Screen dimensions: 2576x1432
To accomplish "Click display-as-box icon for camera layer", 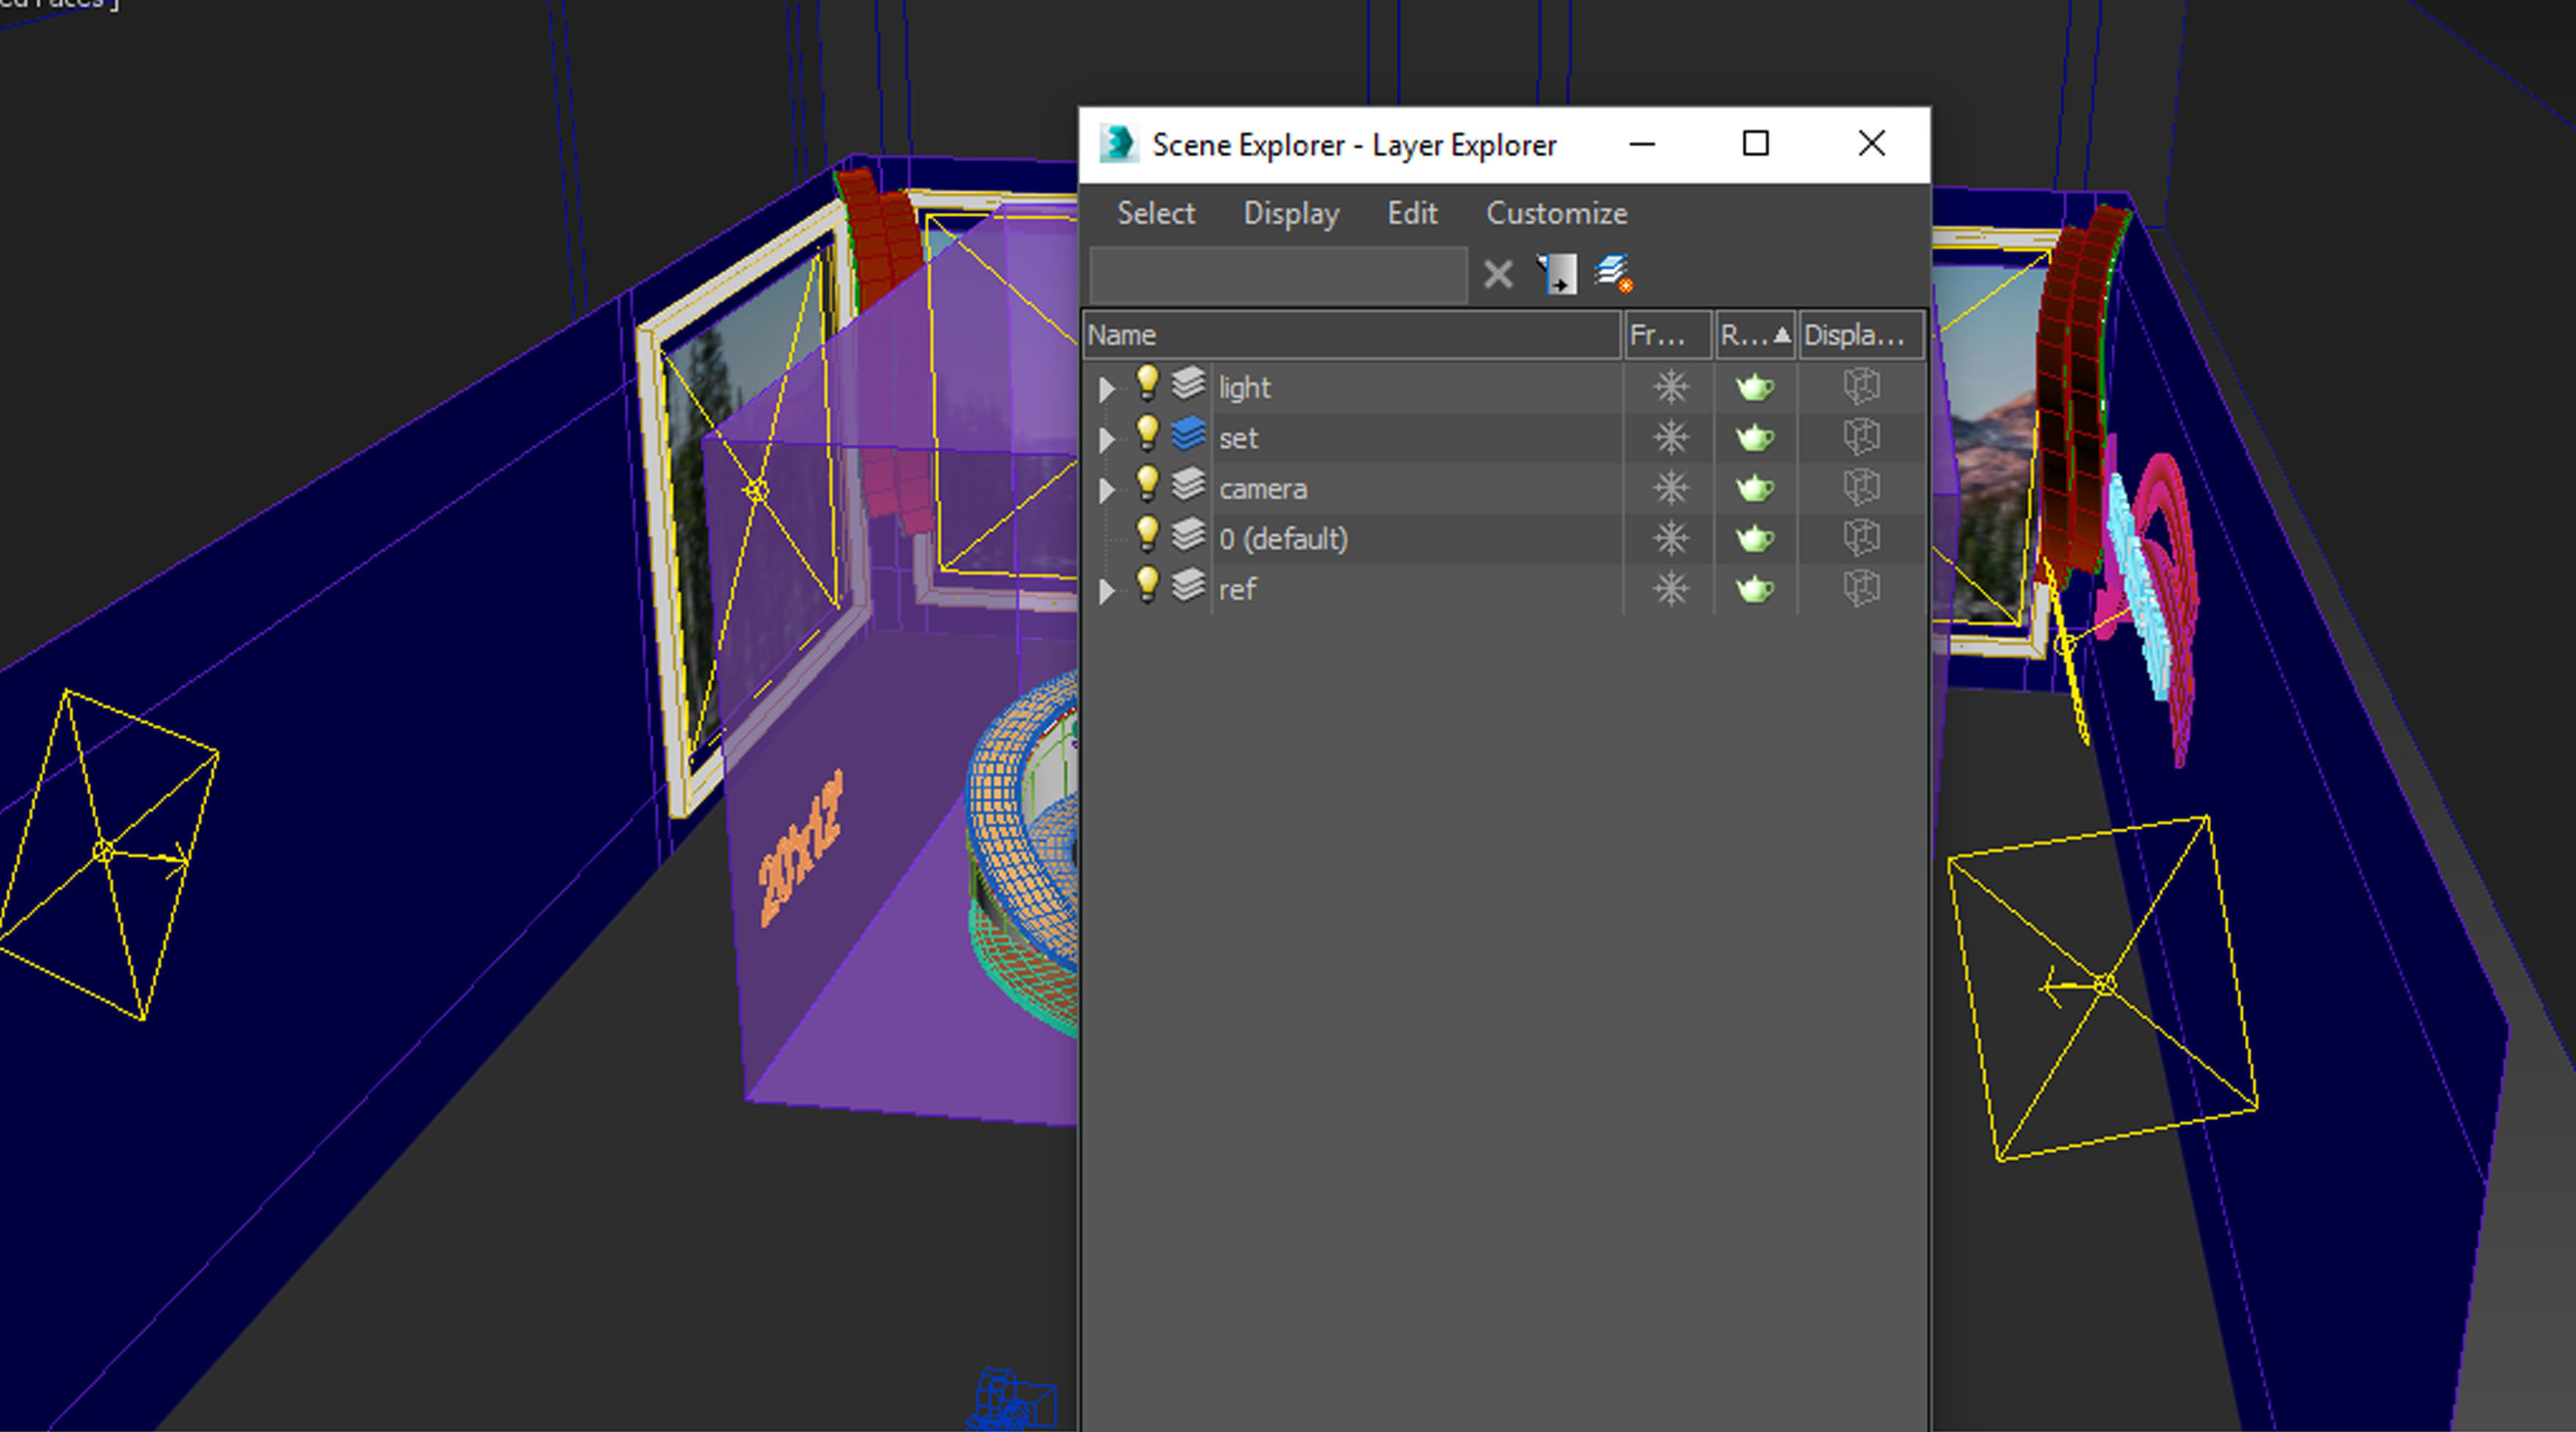I will coord(1861,487).
